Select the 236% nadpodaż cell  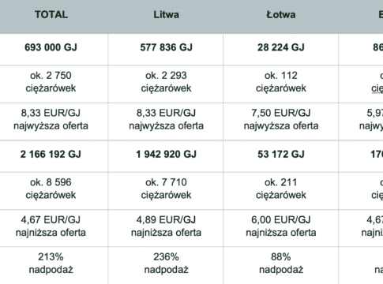(166, 263)
